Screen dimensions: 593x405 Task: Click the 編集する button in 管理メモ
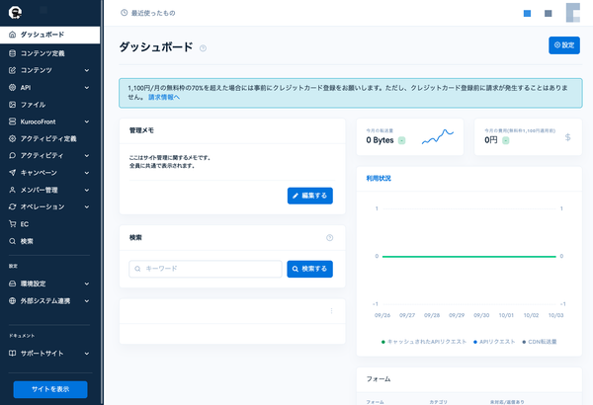309,196
